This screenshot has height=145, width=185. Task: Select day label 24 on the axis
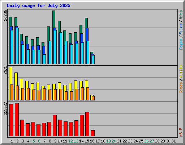[x=135, y=141]
